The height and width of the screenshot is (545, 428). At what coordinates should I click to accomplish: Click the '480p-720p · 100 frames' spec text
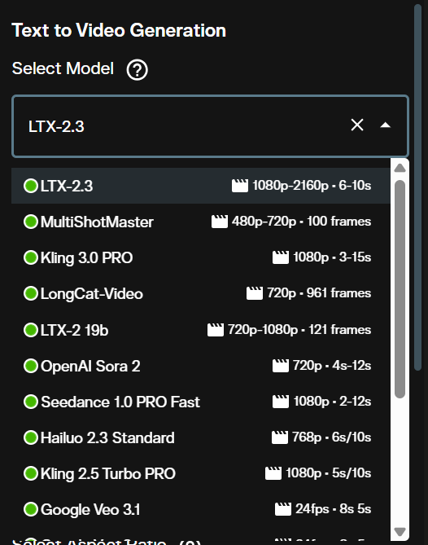pyautogui.click(x=301, y=222)
